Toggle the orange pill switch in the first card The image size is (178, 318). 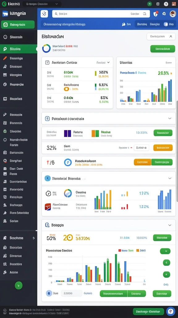point(66,89)
